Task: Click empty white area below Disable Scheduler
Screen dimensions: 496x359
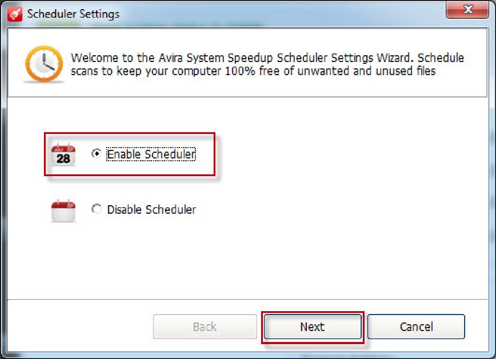Action: (248, 262)
